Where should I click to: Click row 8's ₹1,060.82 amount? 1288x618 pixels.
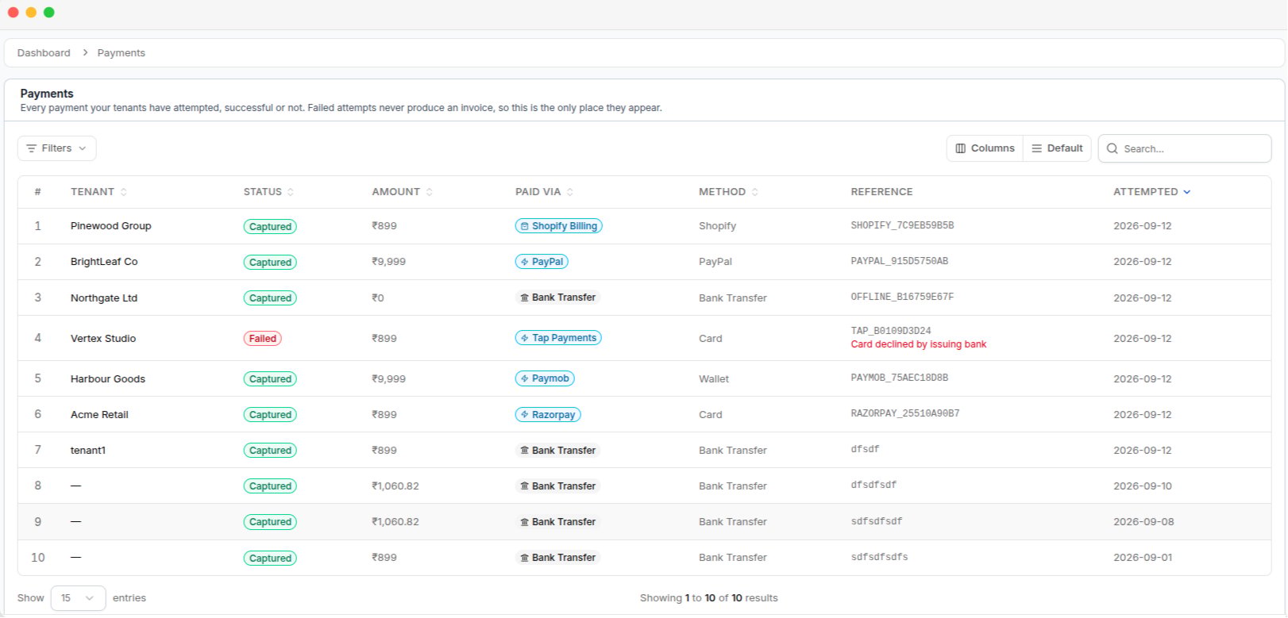tap(395, 486)
